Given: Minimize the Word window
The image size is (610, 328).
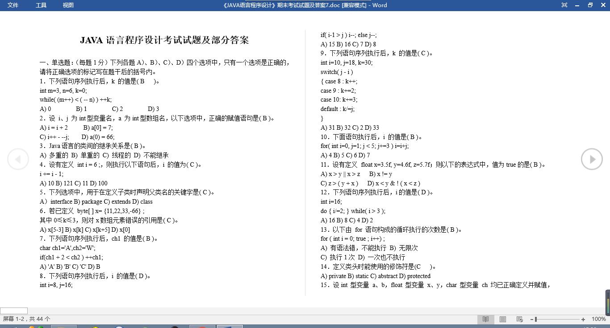Looking at the screenshot, I should [577, 5].
